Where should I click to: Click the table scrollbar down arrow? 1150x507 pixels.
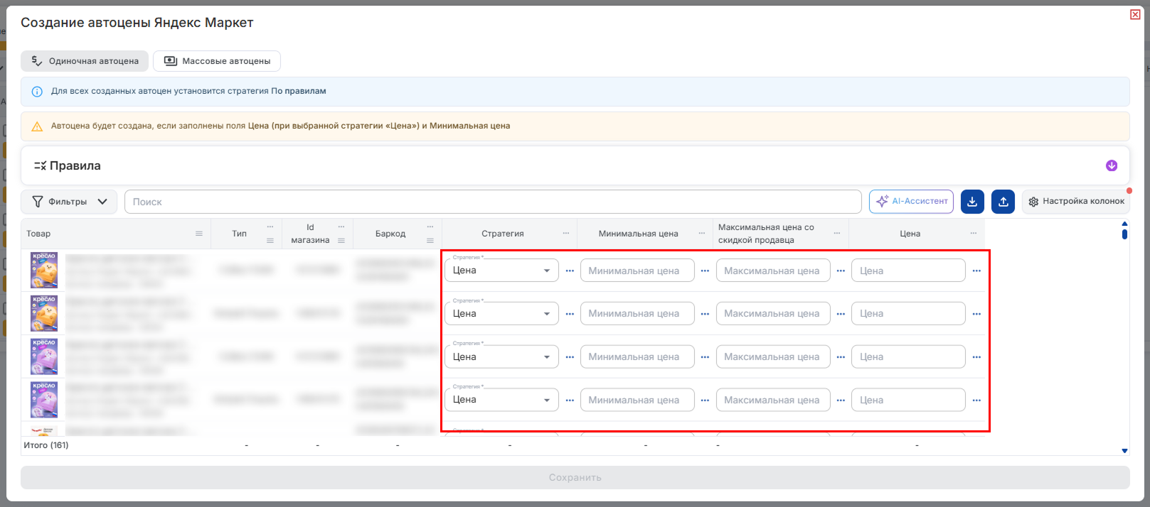point(1124,451)
